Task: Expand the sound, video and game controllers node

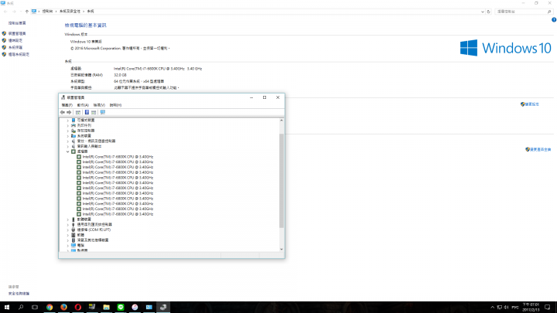Action: point(68,141)
